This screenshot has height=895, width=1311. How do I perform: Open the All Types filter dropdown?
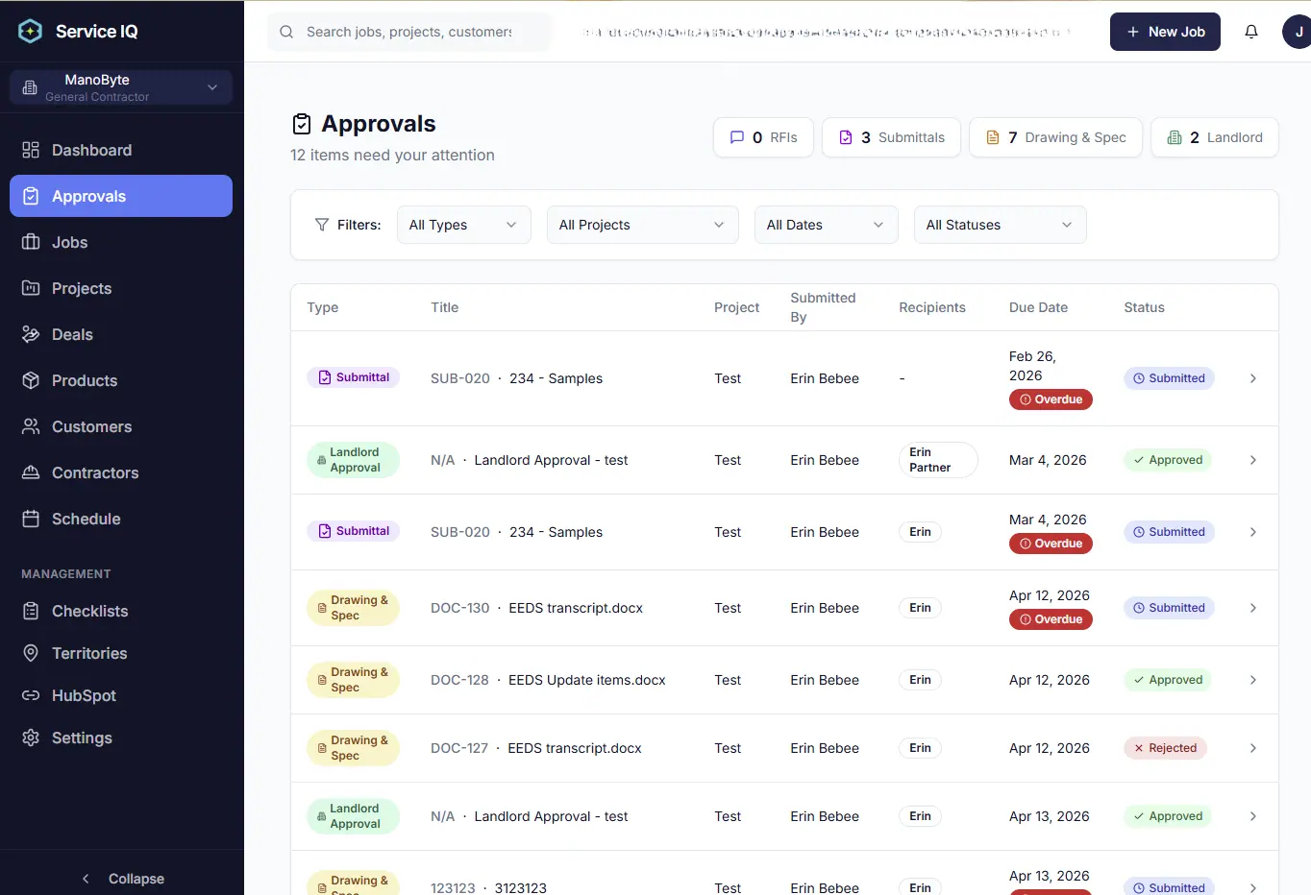click(463, 225)
